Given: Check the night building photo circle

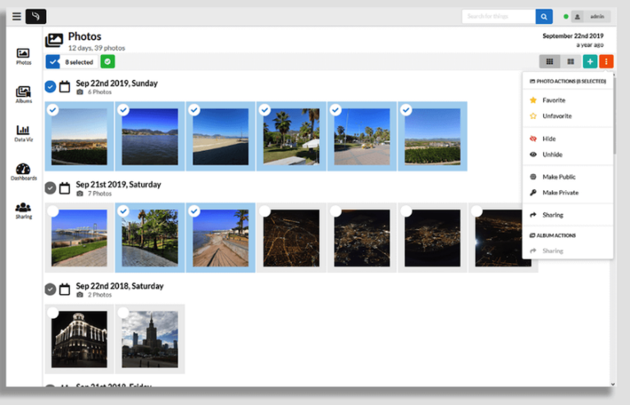Looking at the screenshot, I should 53,312.
